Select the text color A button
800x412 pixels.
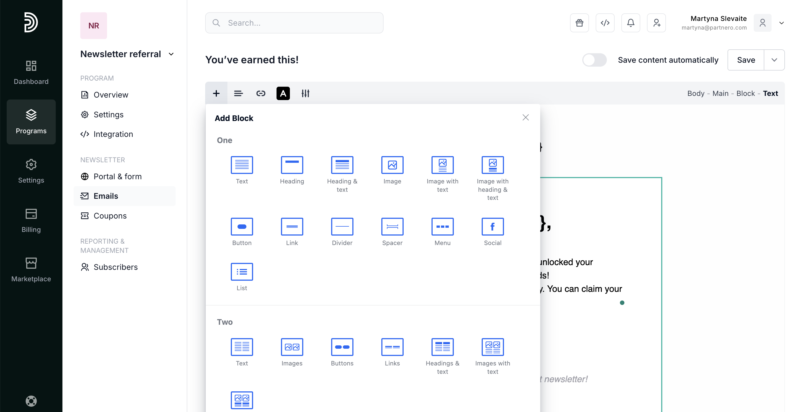[283, 93]
